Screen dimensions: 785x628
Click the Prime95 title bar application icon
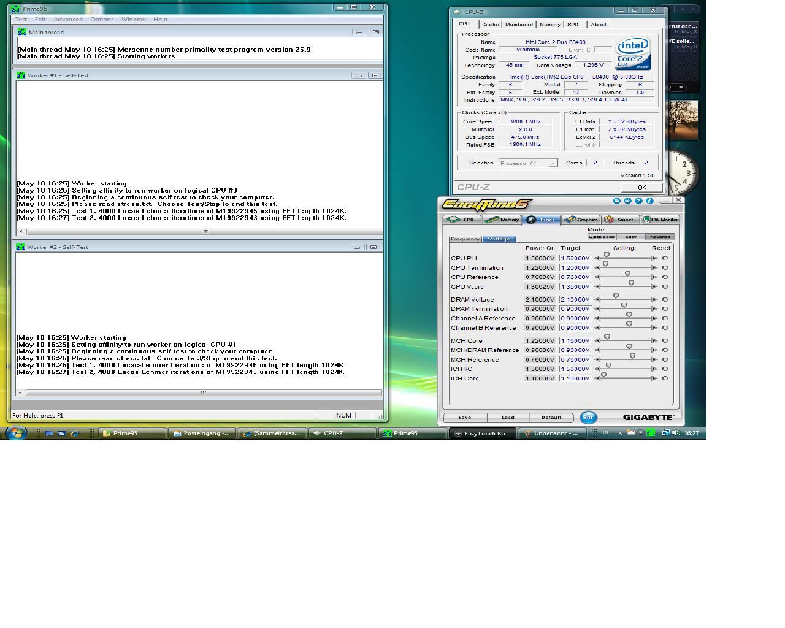15,9
